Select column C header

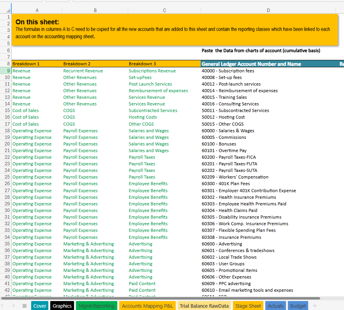click(164, 10)
